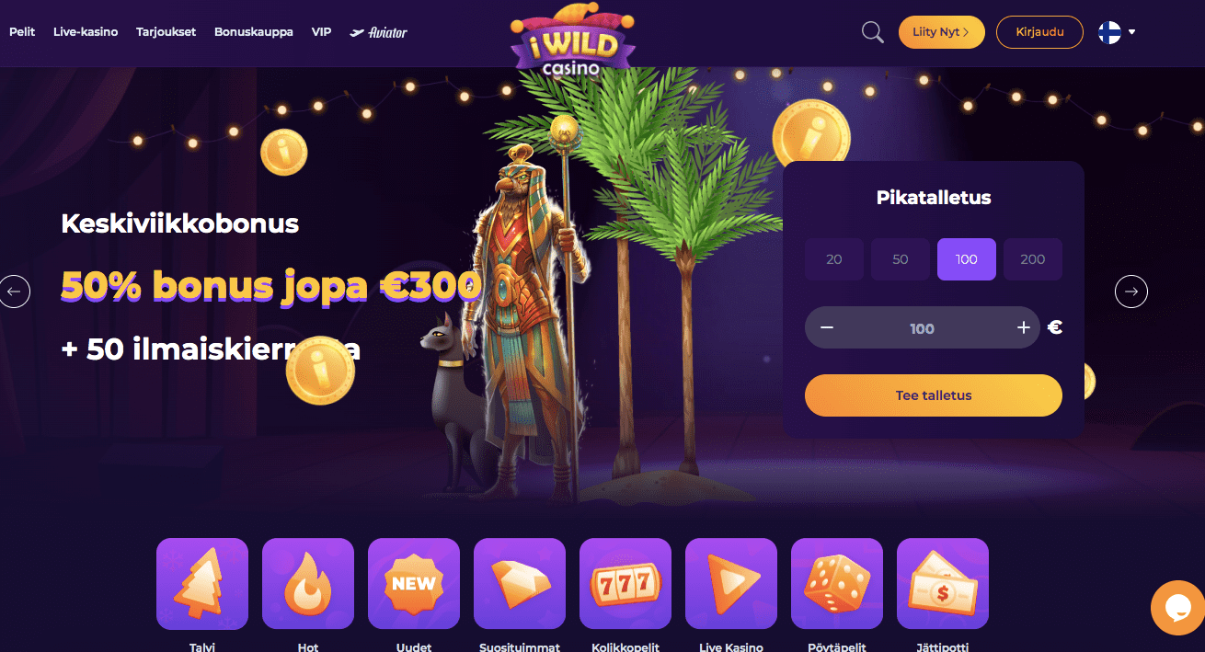
Task: Open the Live Kasino play icon
Action: coord(731,584)
